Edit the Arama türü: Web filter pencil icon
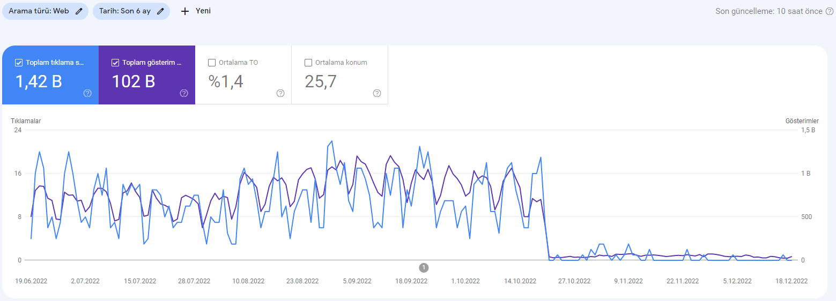 [79, 11]
